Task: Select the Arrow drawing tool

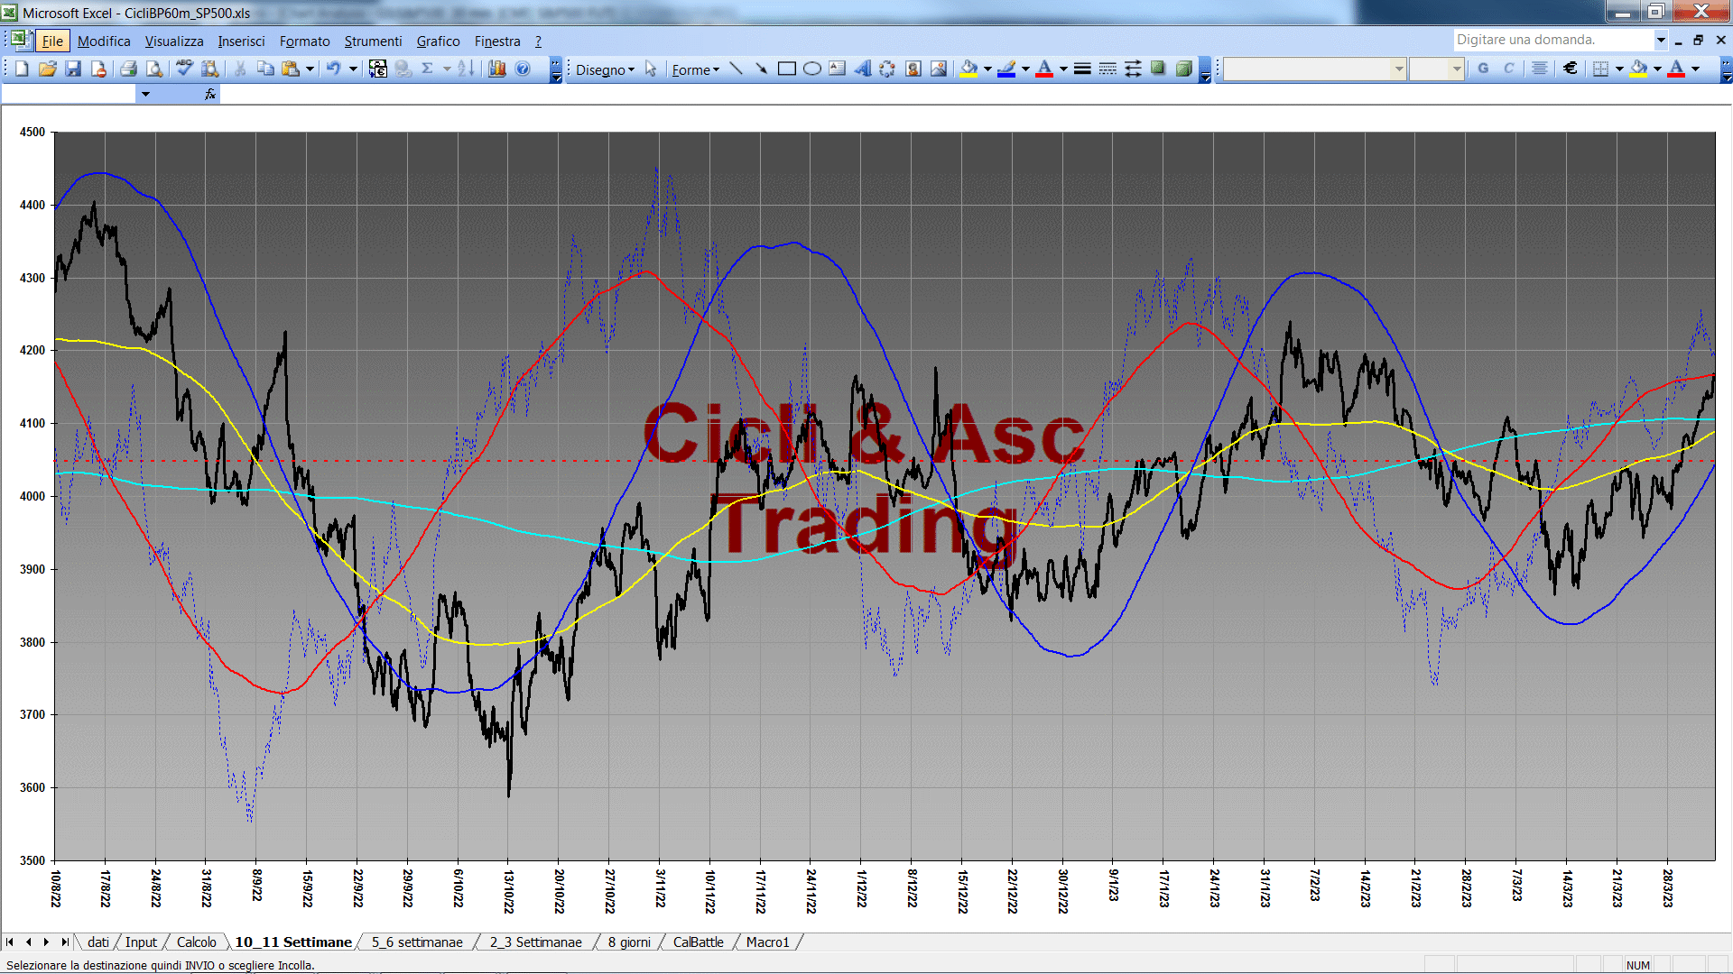Action: (761, 69)
